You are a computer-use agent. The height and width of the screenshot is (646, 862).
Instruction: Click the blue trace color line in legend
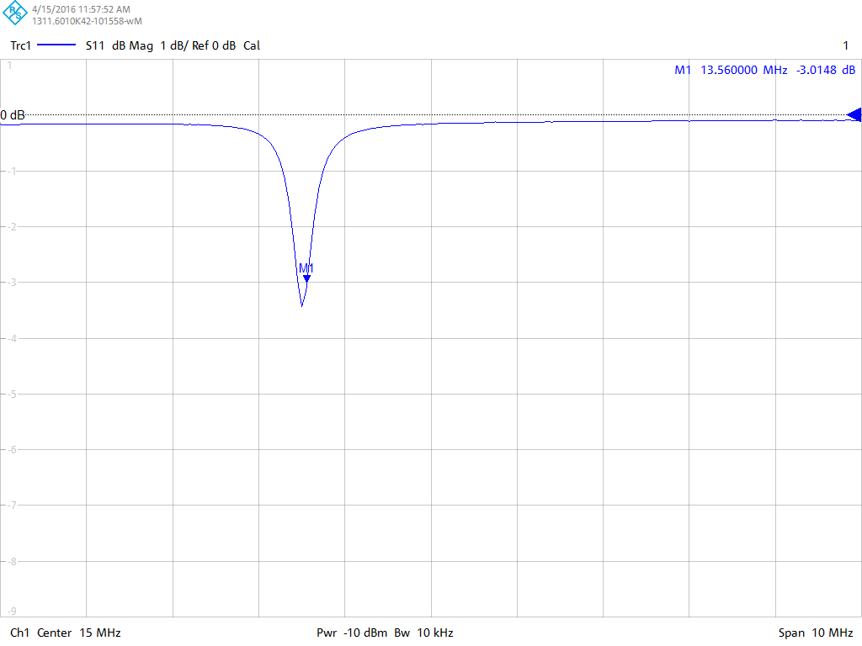pyautogui.click(x=56, y=45)
